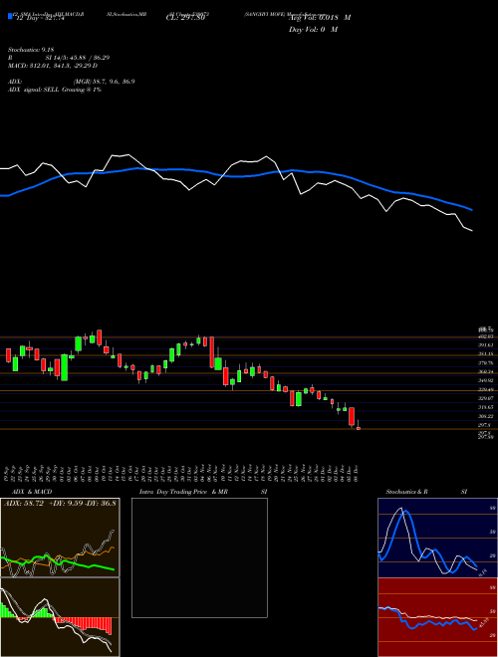Screen dimensions: 498x657
Task: Click the RSI 14/5: 45.88 / 36.29 line
Action: 59,58
